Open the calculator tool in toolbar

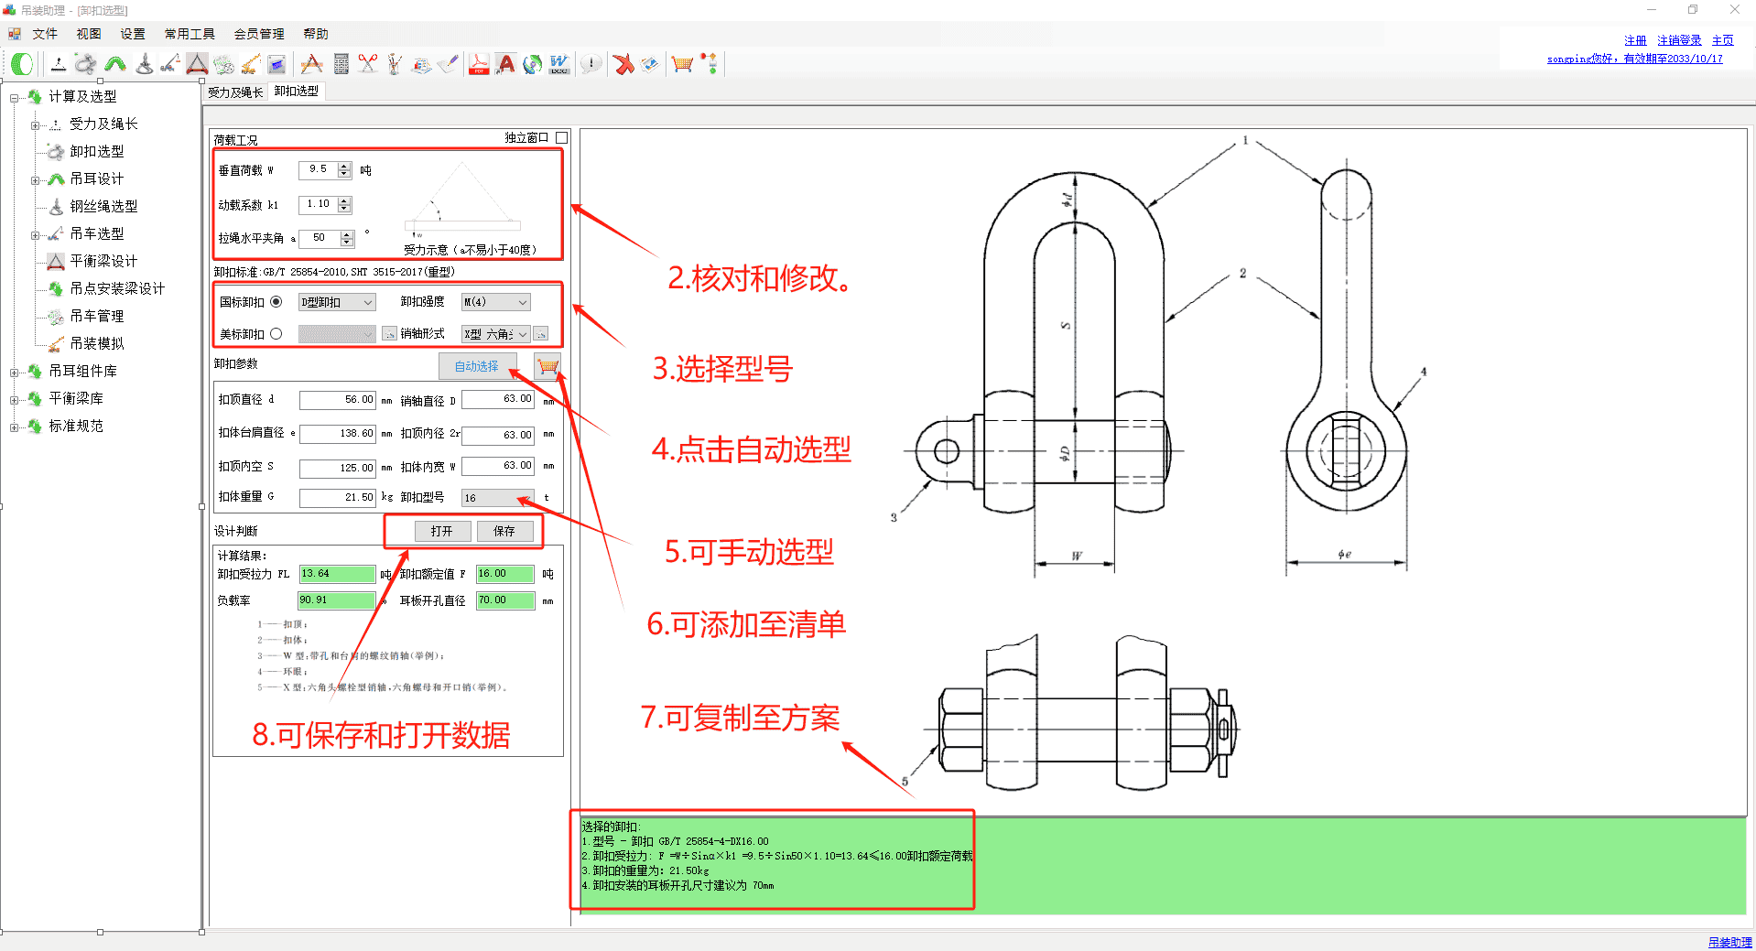click(341, 64)
